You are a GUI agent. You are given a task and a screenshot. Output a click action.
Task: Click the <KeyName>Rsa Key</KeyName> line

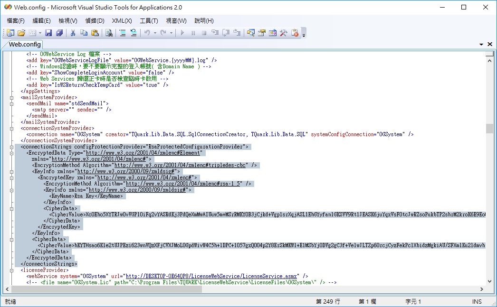86,196
